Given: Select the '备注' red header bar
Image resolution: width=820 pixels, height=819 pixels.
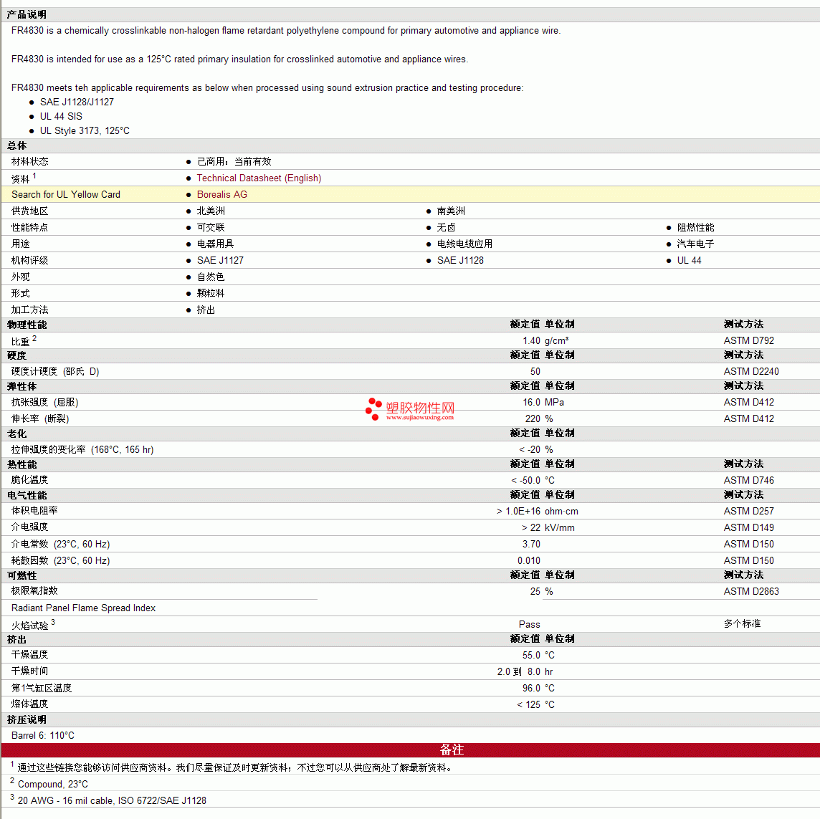Looking at the screenshot, I should tap(410, 750).
